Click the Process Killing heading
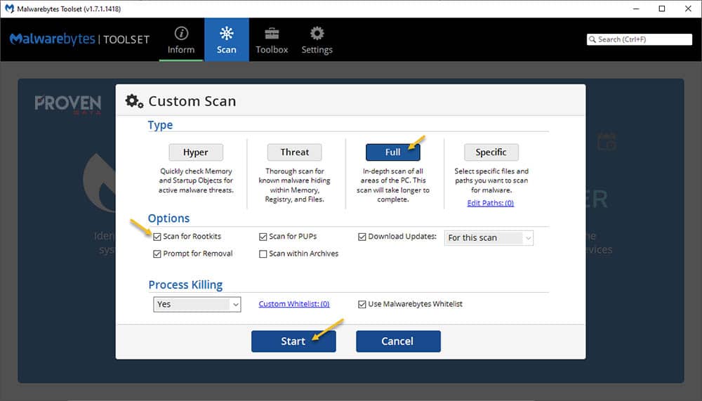 [185, 285]
